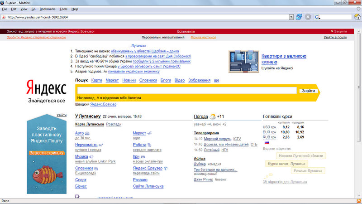
Task: Click the search engine G icon
Action: click(x=317, y=17)
